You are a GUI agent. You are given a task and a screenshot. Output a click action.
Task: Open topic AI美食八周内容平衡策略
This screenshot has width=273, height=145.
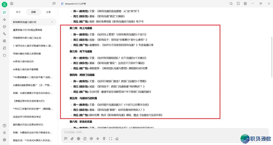[33, 69]
